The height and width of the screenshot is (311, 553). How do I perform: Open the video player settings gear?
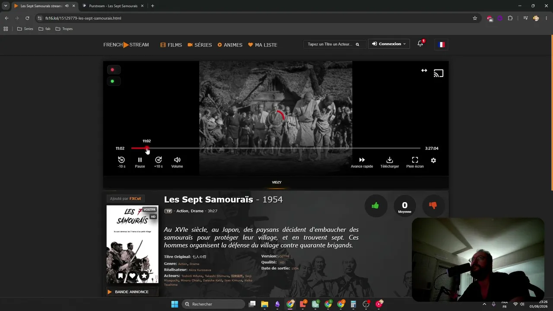click(x=433, y=160)
